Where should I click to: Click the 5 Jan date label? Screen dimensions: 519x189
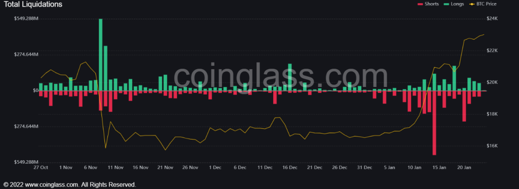[389, 168]
